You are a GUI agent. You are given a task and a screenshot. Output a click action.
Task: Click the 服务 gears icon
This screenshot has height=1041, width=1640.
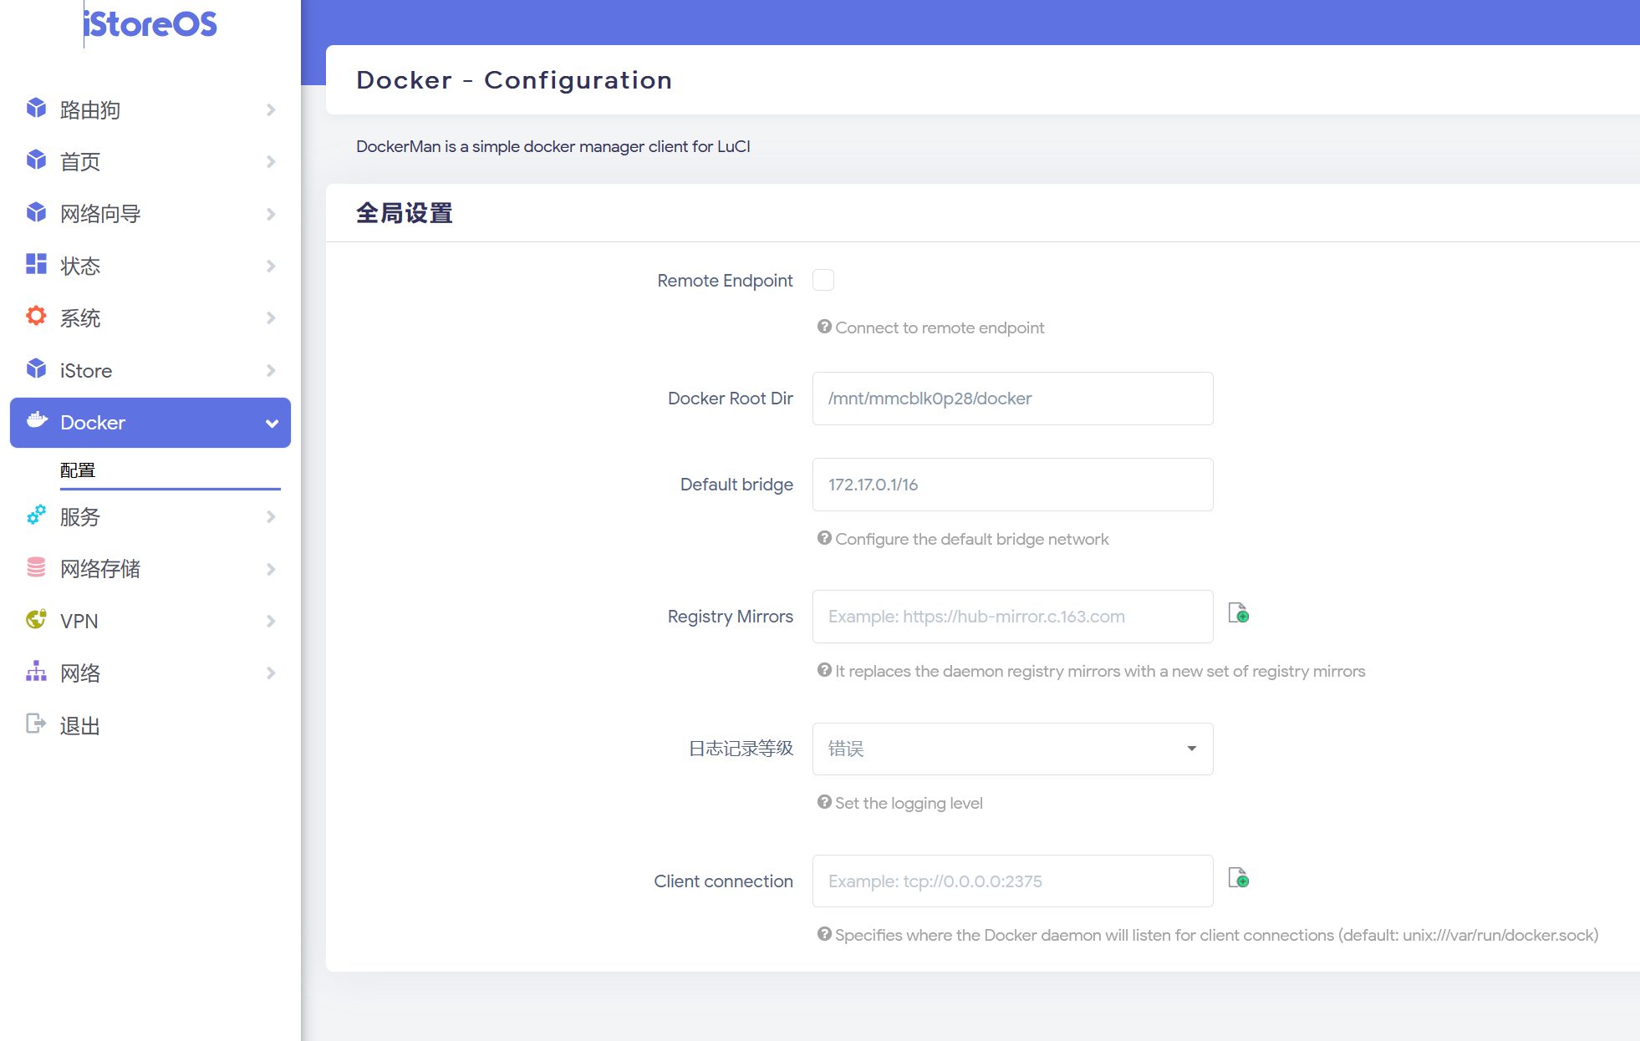(36, 515)
